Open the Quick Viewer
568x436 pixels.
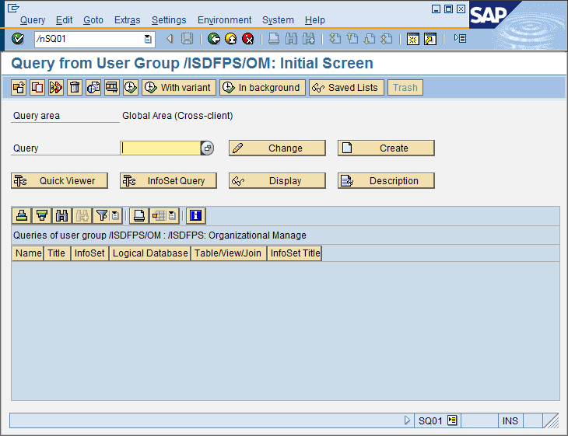(x=59, y=180)
